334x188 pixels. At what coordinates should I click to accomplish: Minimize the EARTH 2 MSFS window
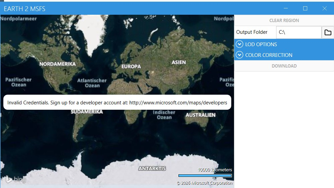coord(286,8)
